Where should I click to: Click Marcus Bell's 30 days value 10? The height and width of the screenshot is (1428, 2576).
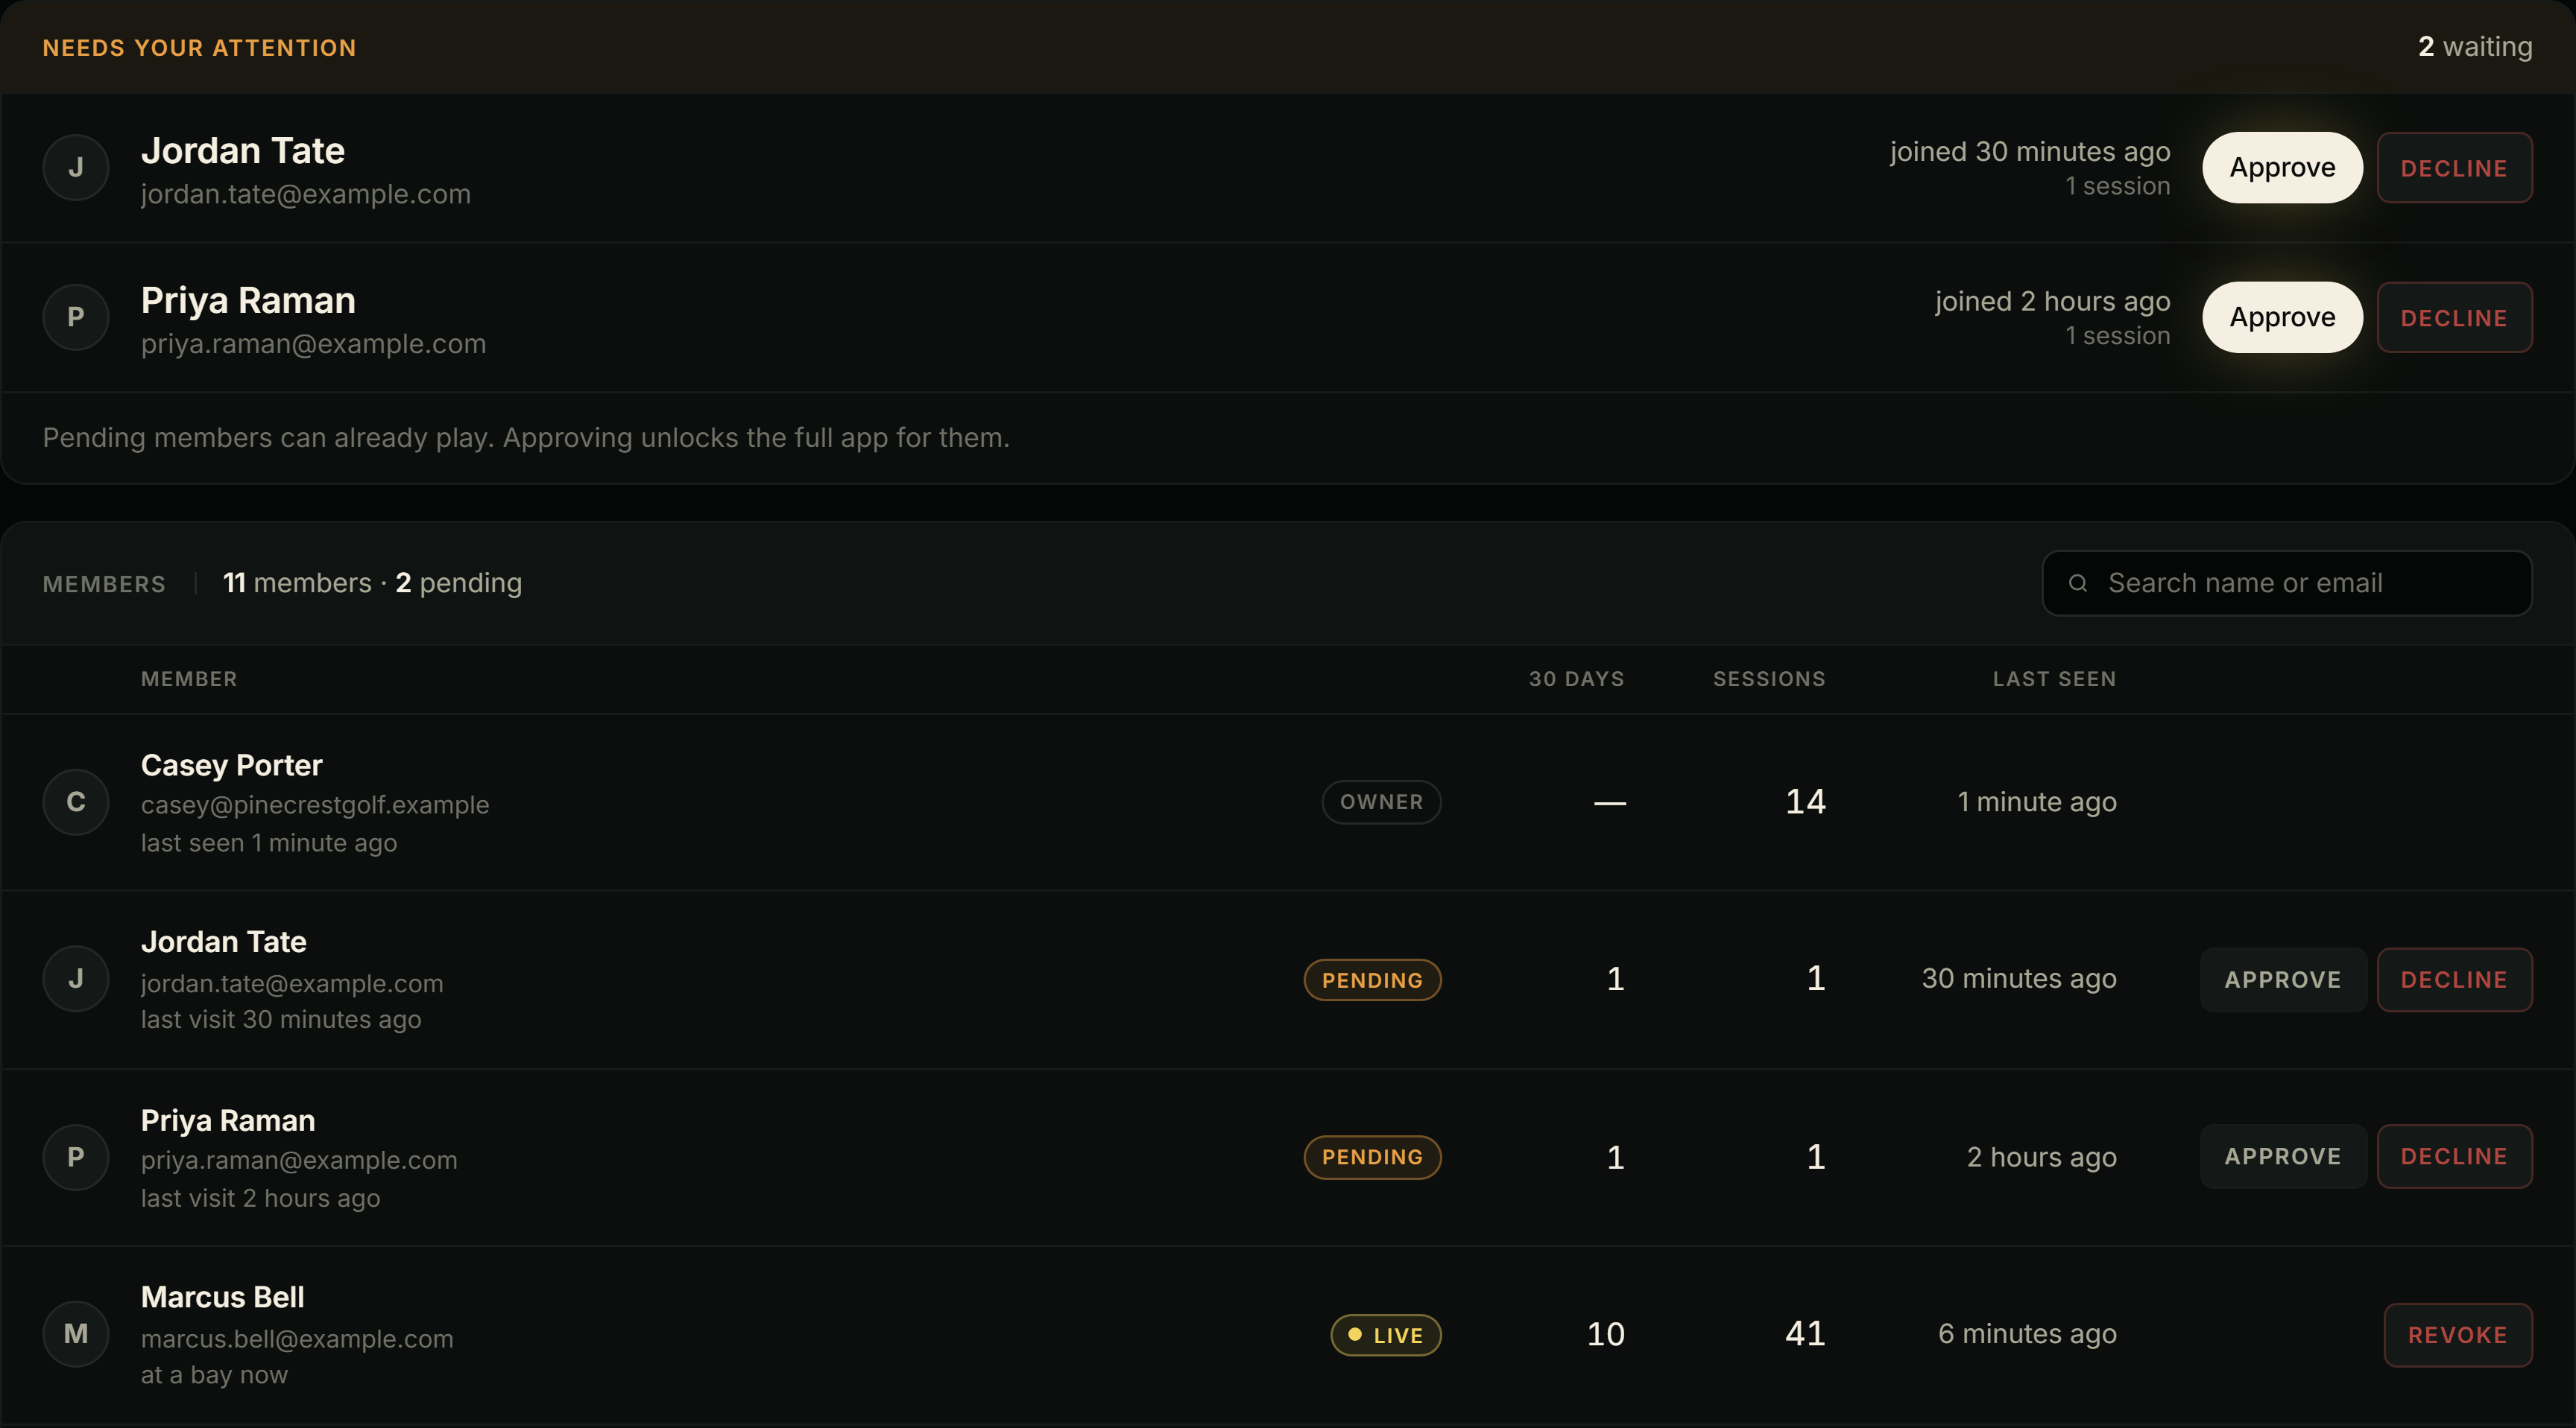[1605, 1334]
